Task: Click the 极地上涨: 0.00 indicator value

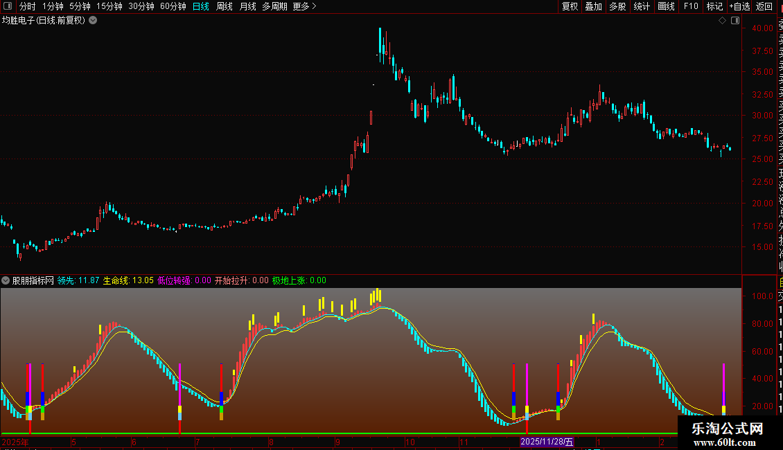Action: [x=299, y=280]
